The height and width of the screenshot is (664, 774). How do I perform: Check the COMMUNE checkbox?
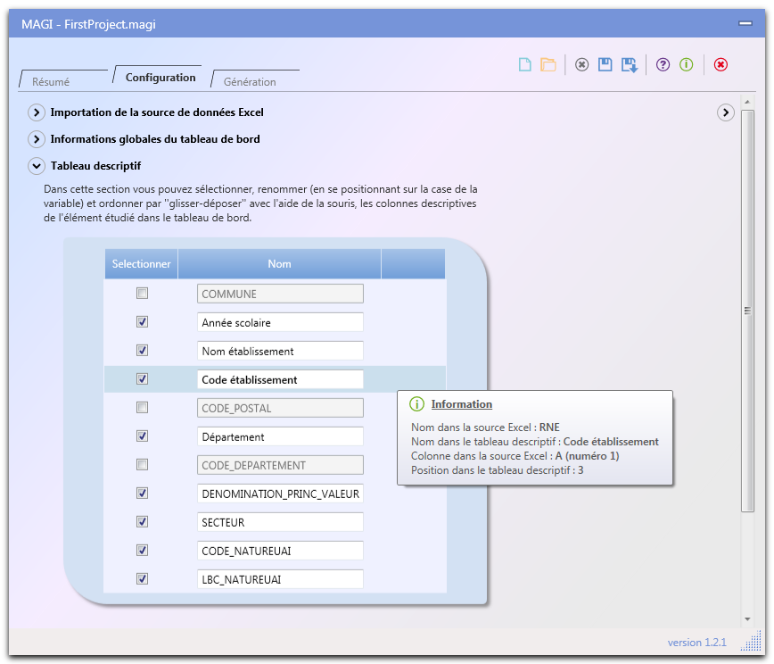click(142, 294)
